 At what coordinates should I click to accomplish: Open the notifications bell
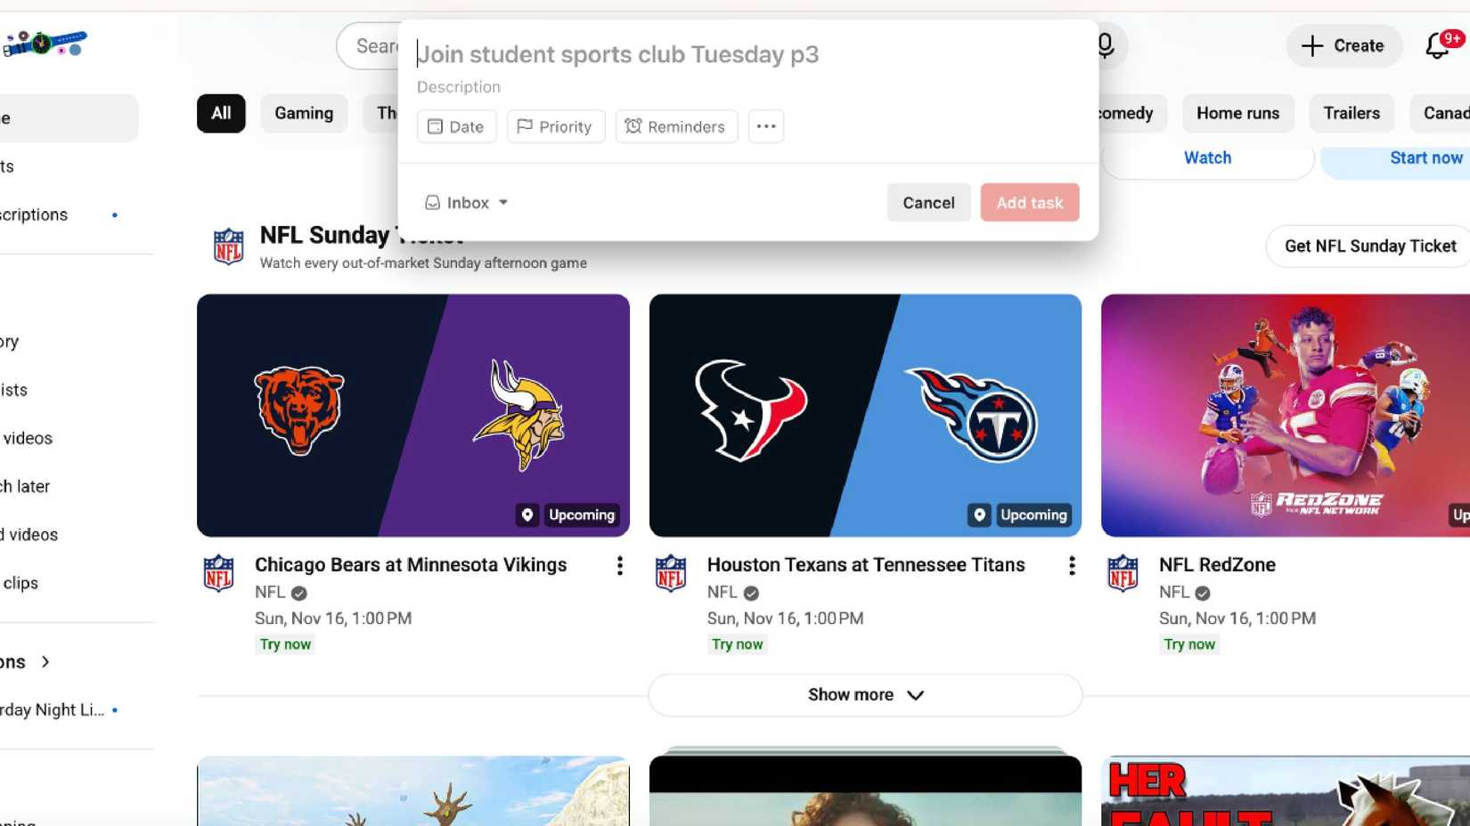click(1437, 45)
